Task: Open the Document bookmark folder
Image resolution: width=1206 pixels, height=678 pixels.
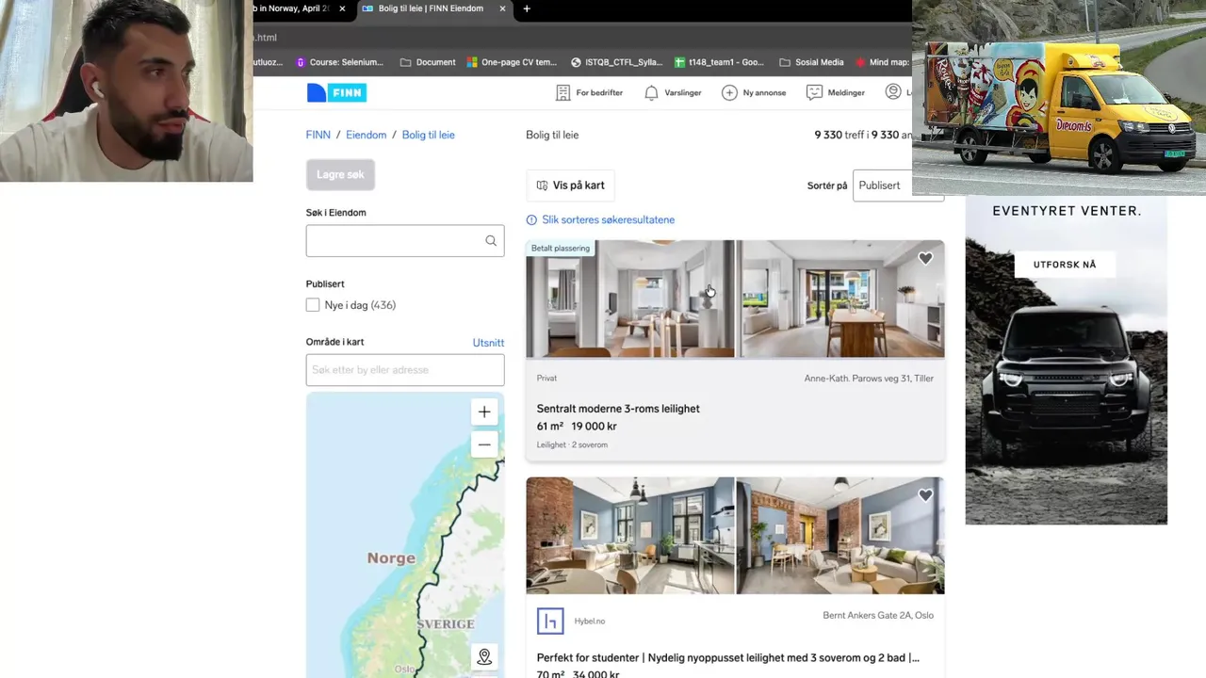Action: pyautogui.click(x=428, y=62)
